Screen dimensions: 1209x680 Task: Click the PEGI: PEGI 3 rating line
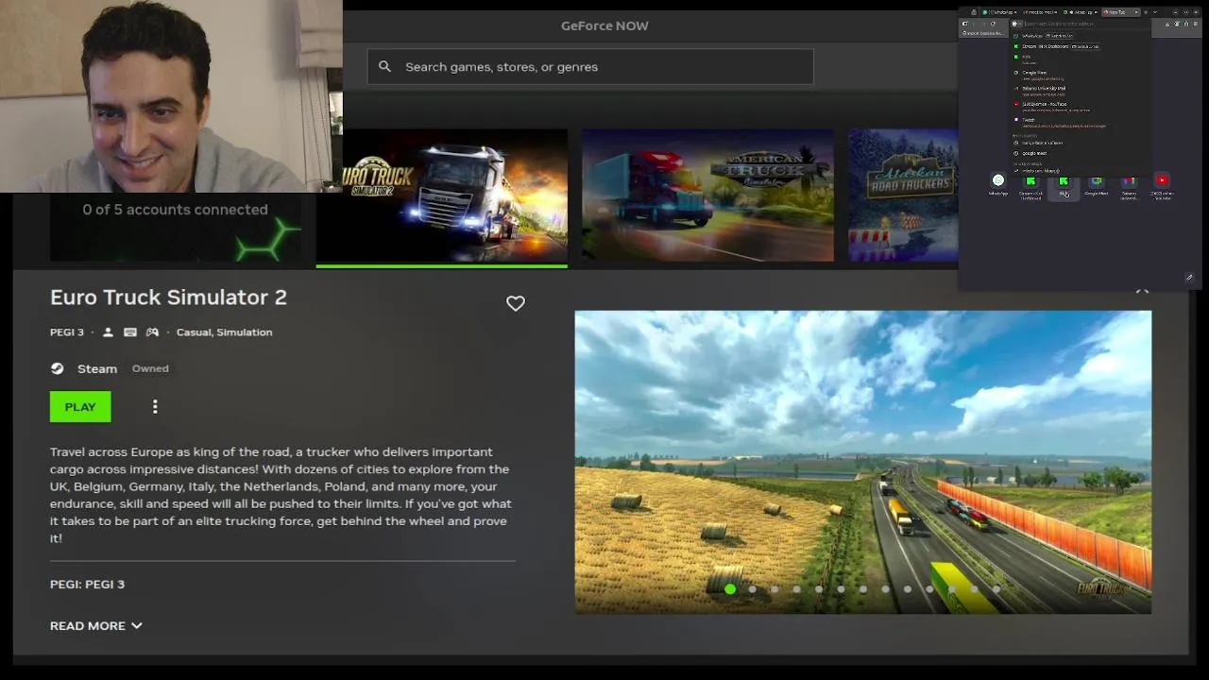point(87,584)
